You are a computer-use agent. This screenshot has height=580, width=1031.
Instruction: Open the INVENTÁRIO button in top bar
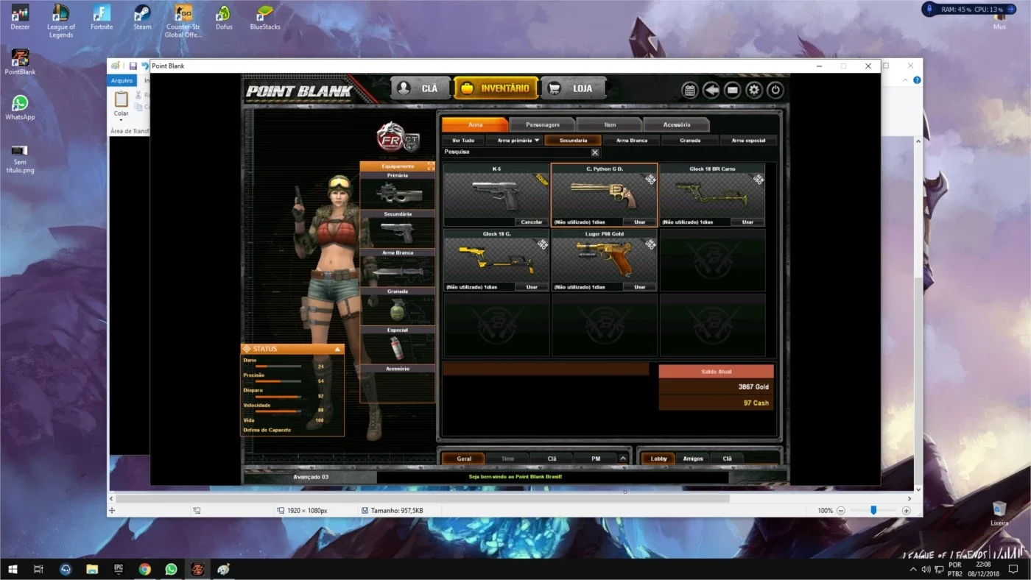(496, 88)
